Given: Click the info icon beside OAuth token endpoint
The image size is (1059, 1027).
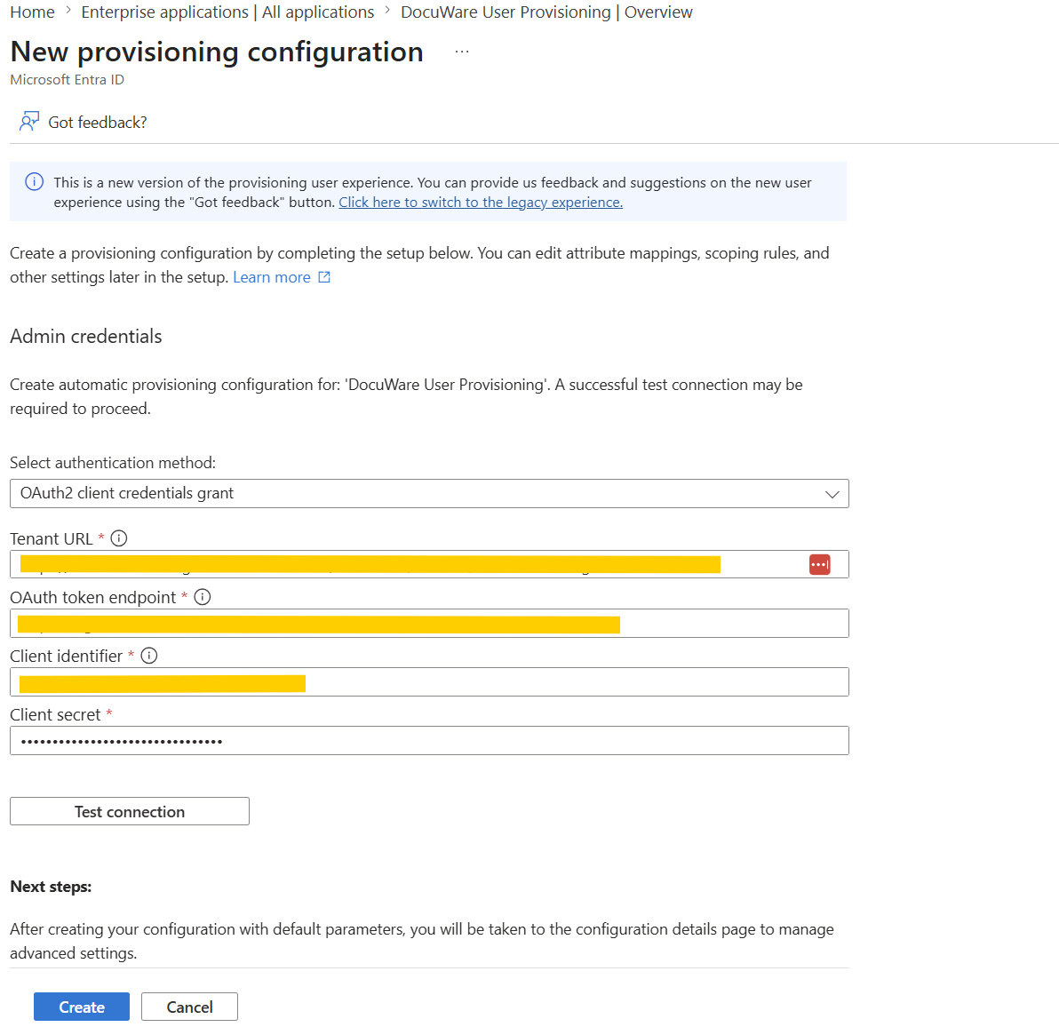Looking at the screenshot, I should coord(203,597).
